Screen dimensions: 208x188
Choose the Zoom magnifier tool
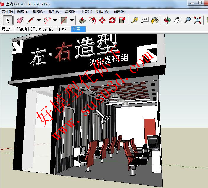pyautogui.click(x=188, y=20)
